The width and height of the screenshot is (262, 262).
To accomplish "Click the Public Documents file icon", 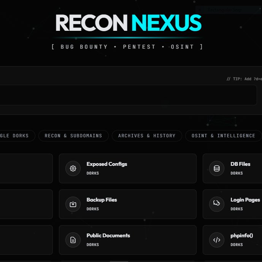I will tap(73, 240).
